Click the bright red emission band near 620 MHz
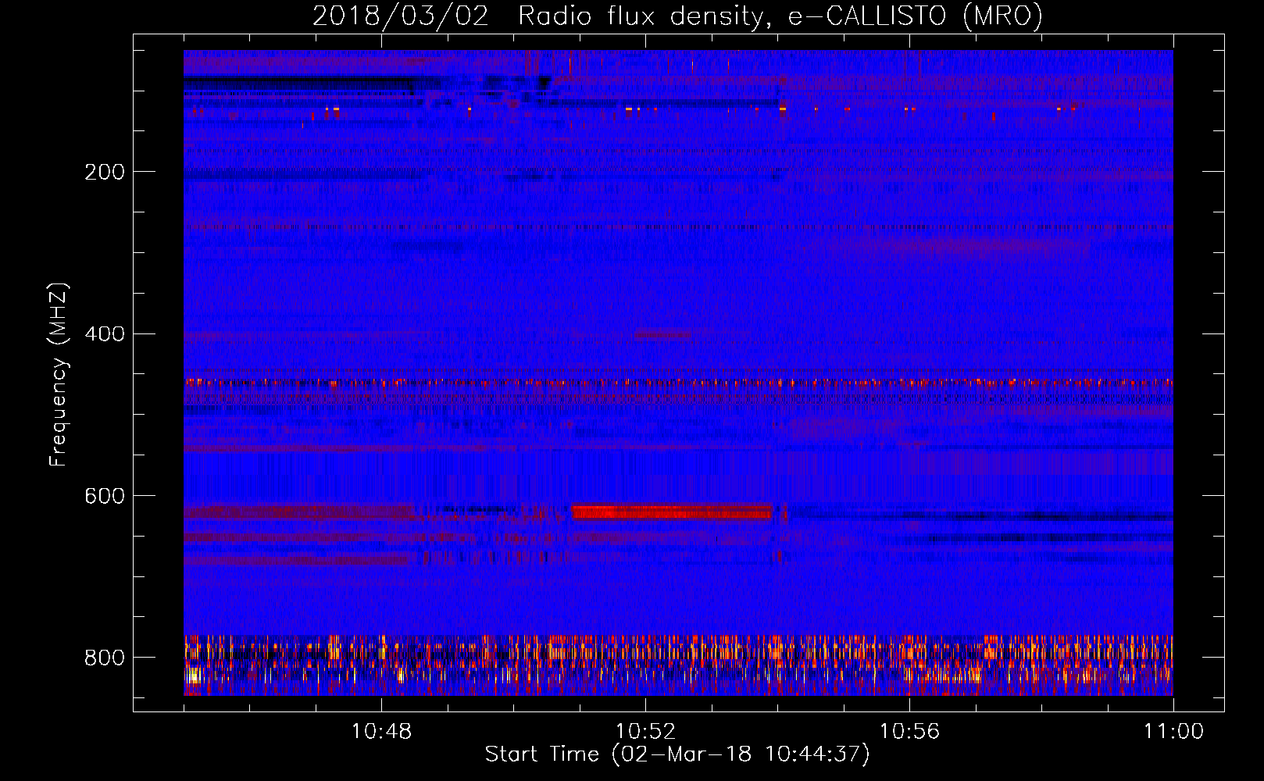1264x781 pixels. (x=672, y=512)
